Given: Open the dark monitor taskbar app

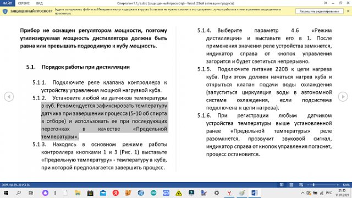Looking at the screenshot, I should click(x=191, y=193).
